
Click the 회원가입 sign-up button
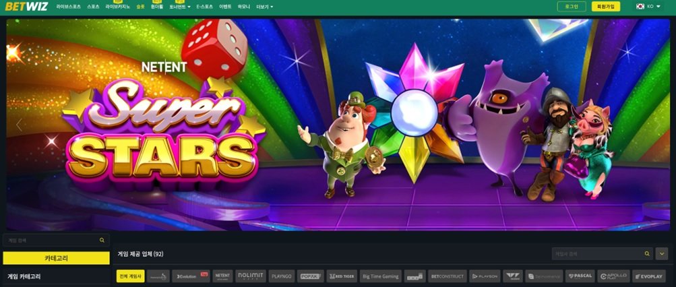(606, 7)
